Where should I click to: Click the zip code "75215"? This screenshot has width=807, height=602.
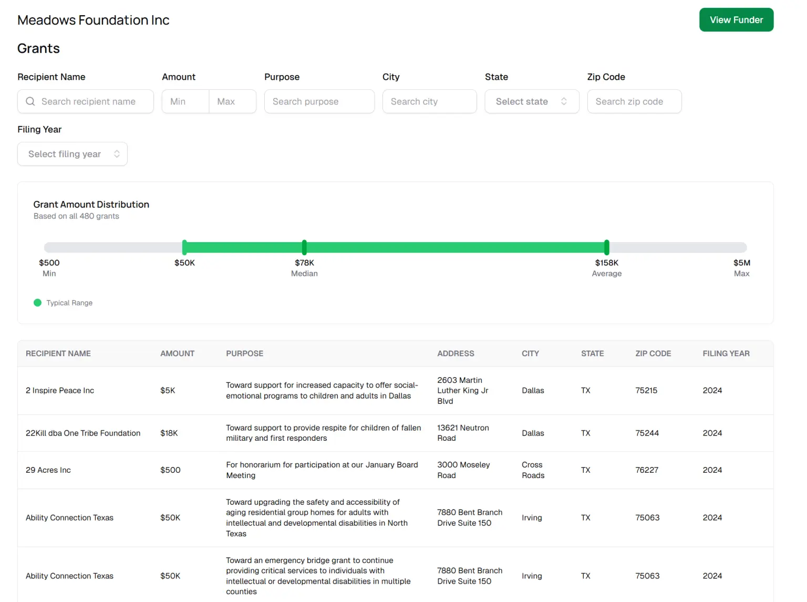point(646,391)
